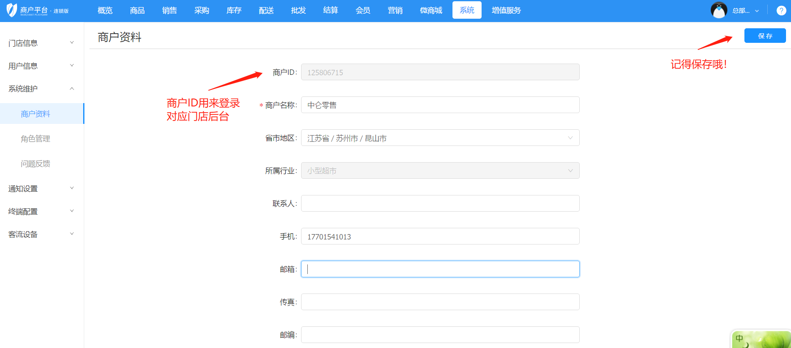Screen dimensions: 791x348
Task: Click the 联系人 contact input field
Action: pyautogui.click(x=440, y=204)
